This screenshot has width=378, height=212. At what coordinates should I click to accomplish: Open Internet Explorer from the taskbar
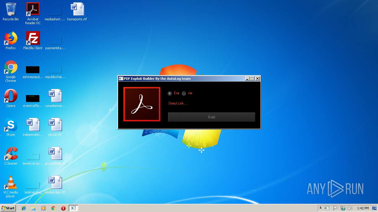pyautogui.click(x=24, y=208)
